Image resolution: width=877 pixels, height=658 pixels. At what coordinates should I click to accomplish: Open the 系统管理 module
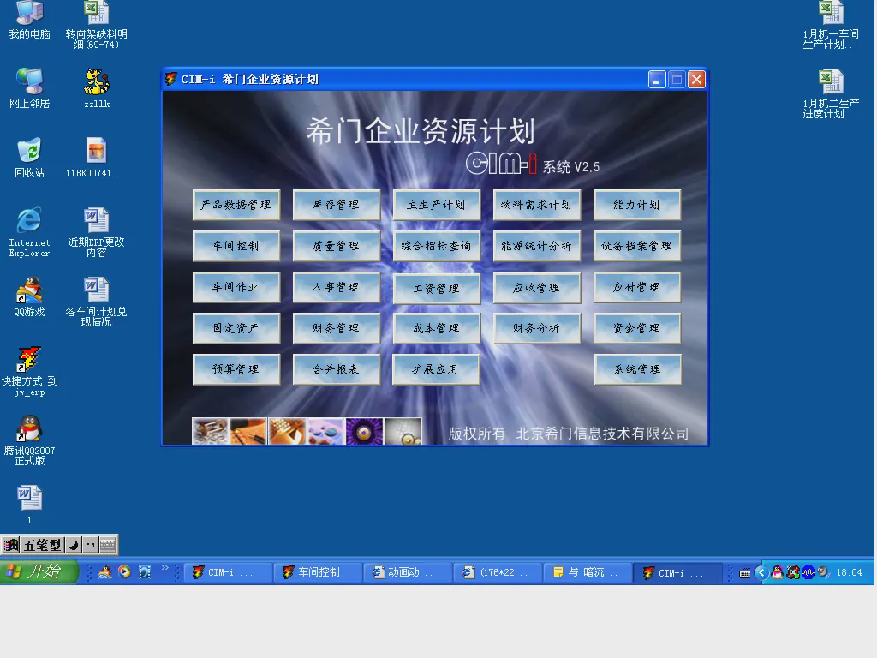tap(637, 369)
